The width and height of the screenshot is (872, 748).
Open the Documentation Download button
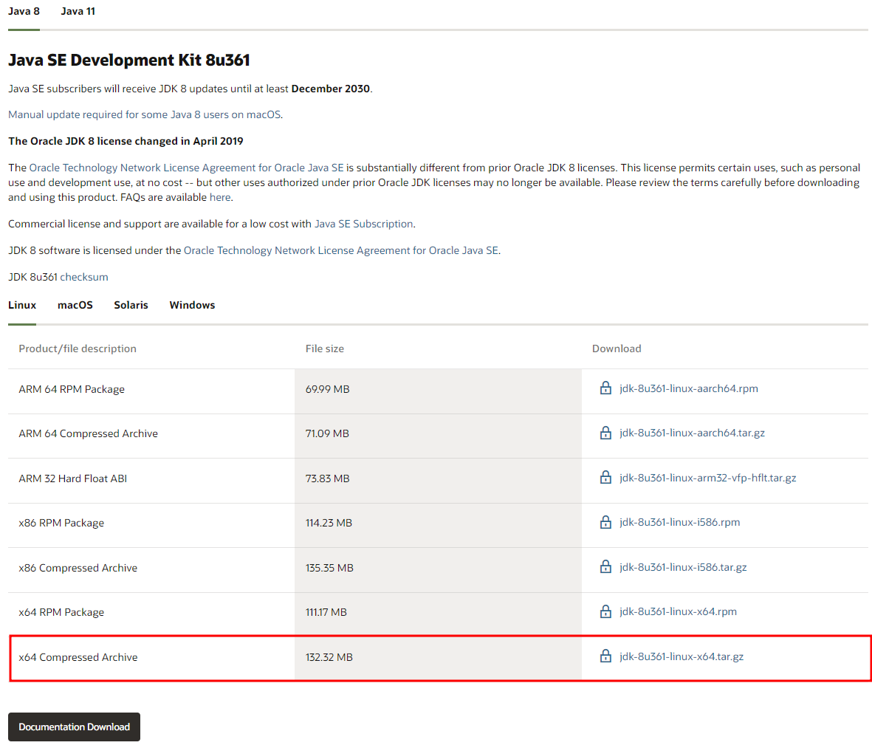click(74, 727)
